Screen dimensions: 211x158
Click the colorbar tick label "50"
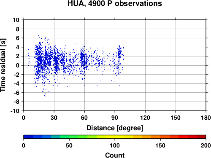click(x=69, y=145)
